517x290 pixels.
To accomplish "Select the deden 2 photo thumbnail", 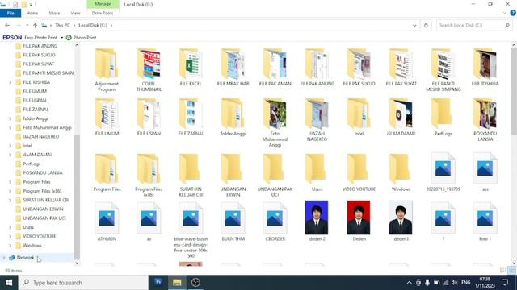I will coord(317,217).
